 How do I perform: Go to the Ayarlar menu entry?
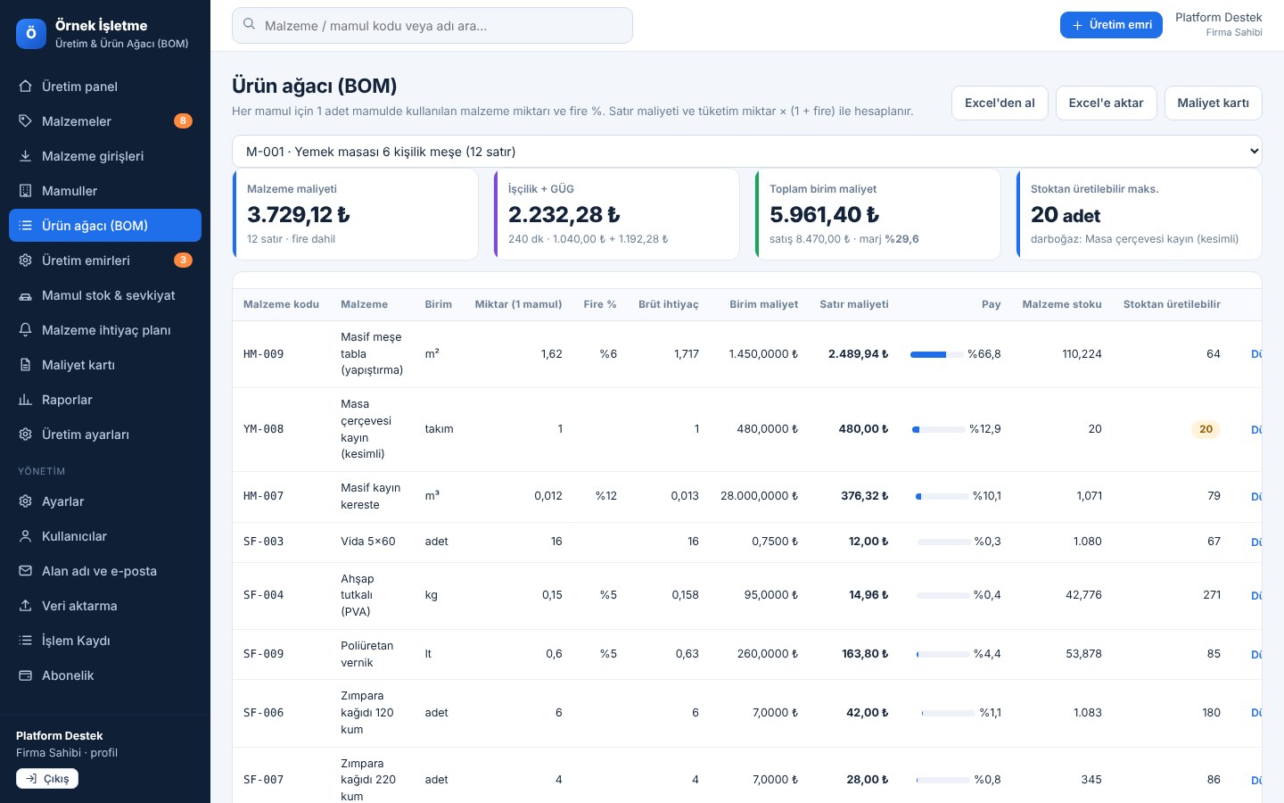[105, 501]
